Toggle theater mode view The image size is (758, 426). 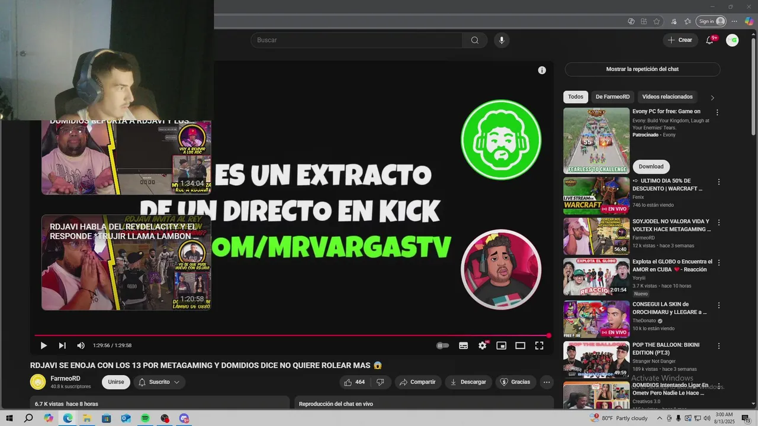[x=521, y=346]
